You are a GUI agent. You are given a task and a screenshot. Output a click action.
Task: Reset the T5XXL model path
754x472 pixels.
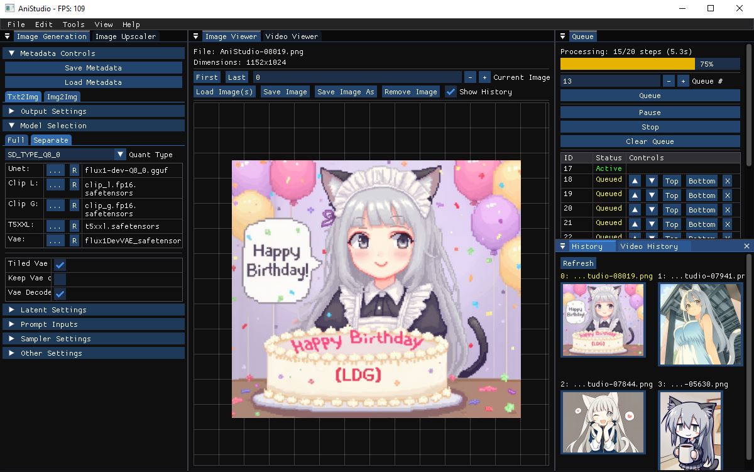(74, 226)
